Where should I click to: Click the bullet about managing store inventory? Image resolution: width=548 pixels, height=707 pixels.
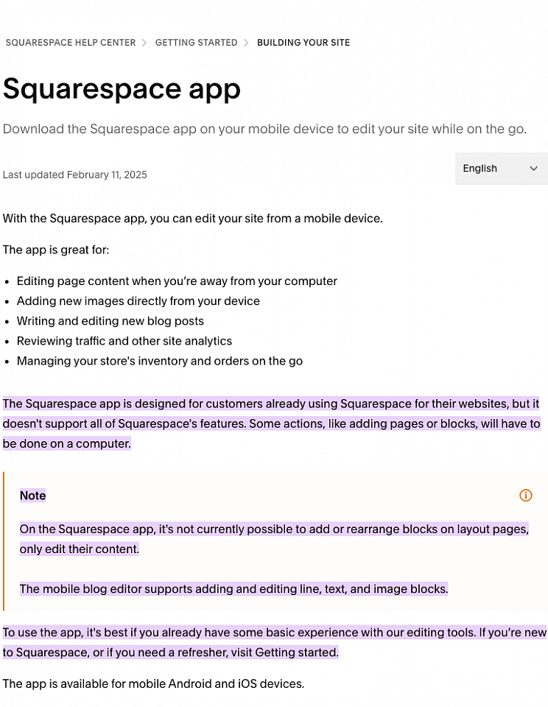(x=160, y=361)
